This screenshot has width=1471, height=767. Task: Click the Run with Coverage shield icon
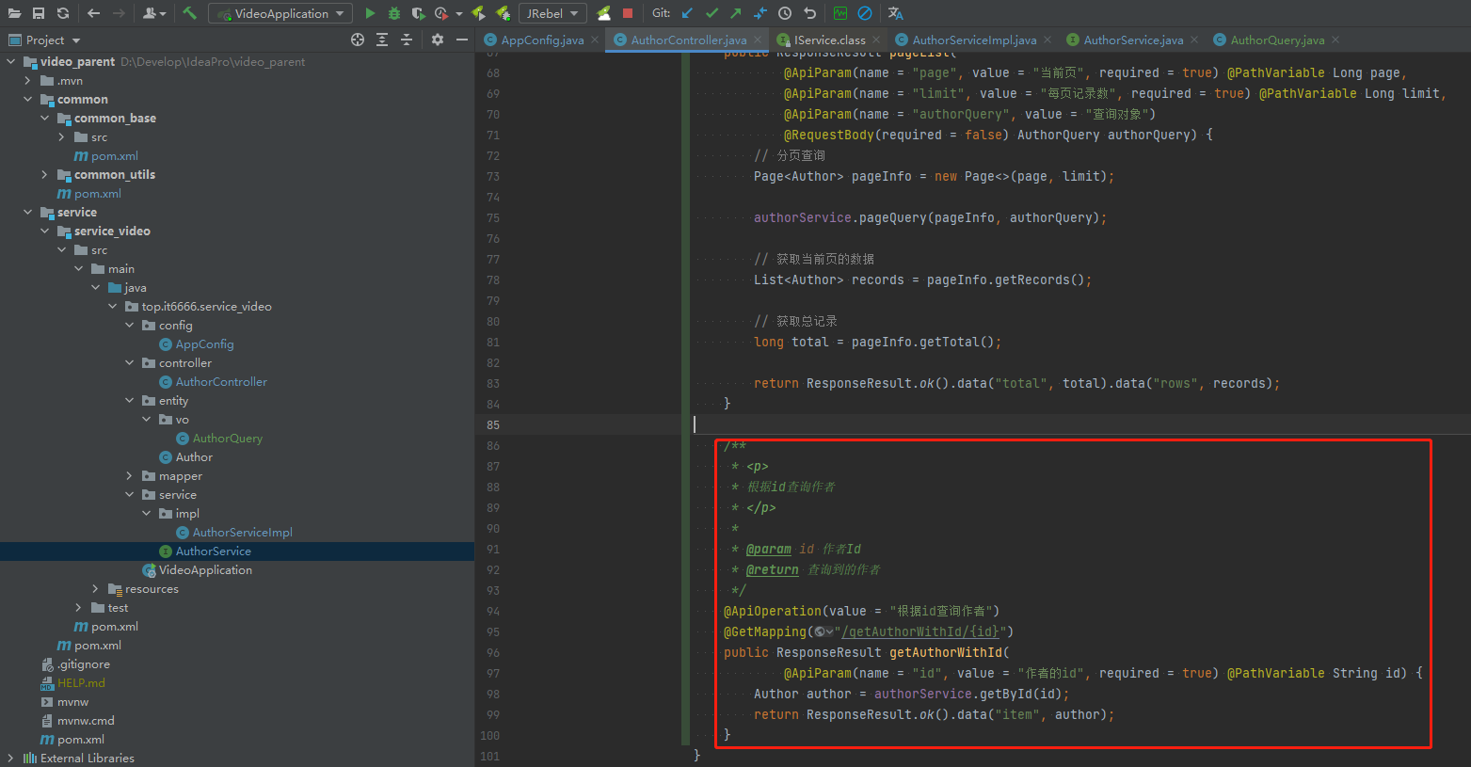(x=419, y=13)
